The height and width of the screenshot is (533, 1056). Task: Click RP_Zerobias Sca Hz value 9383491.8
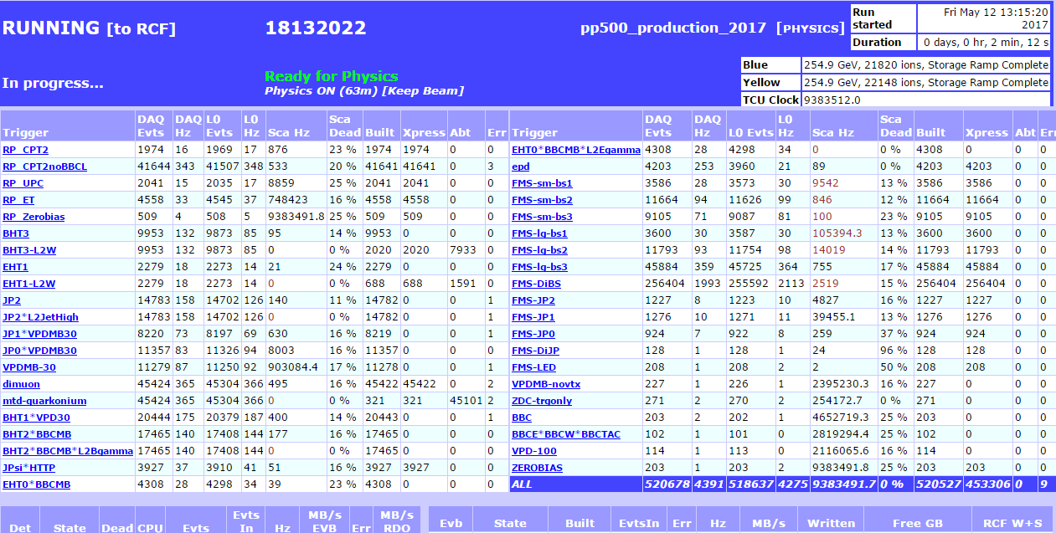296,217
